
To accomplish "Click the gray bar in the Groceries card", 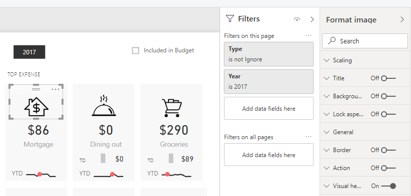I will pos(171,159).
